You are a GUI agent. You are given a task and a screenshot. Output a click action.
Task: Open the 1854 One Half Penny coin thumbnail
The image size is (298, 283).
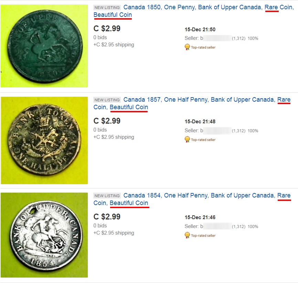coord(44,235)
